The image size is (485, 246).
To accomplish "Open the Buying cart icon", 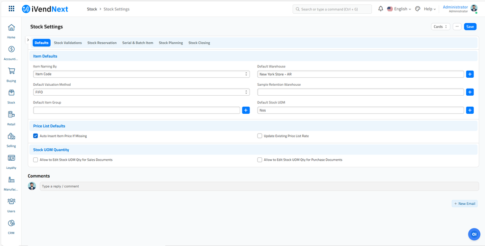I will coord(11,71).
